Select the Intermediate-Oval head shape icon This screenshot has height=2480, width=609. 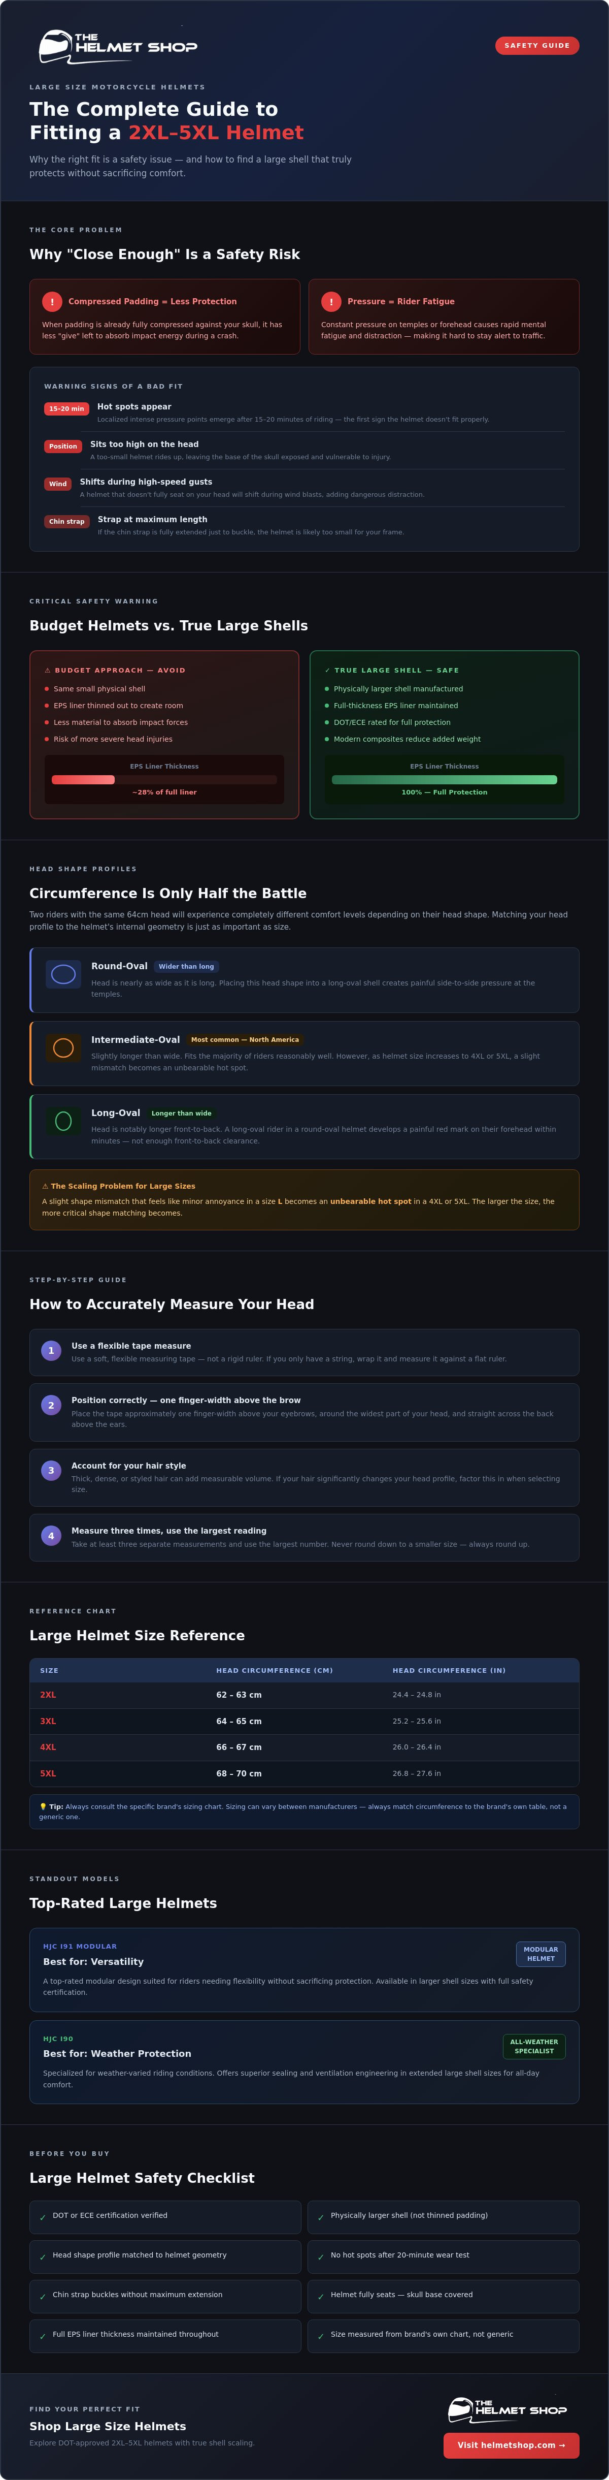63,1047
